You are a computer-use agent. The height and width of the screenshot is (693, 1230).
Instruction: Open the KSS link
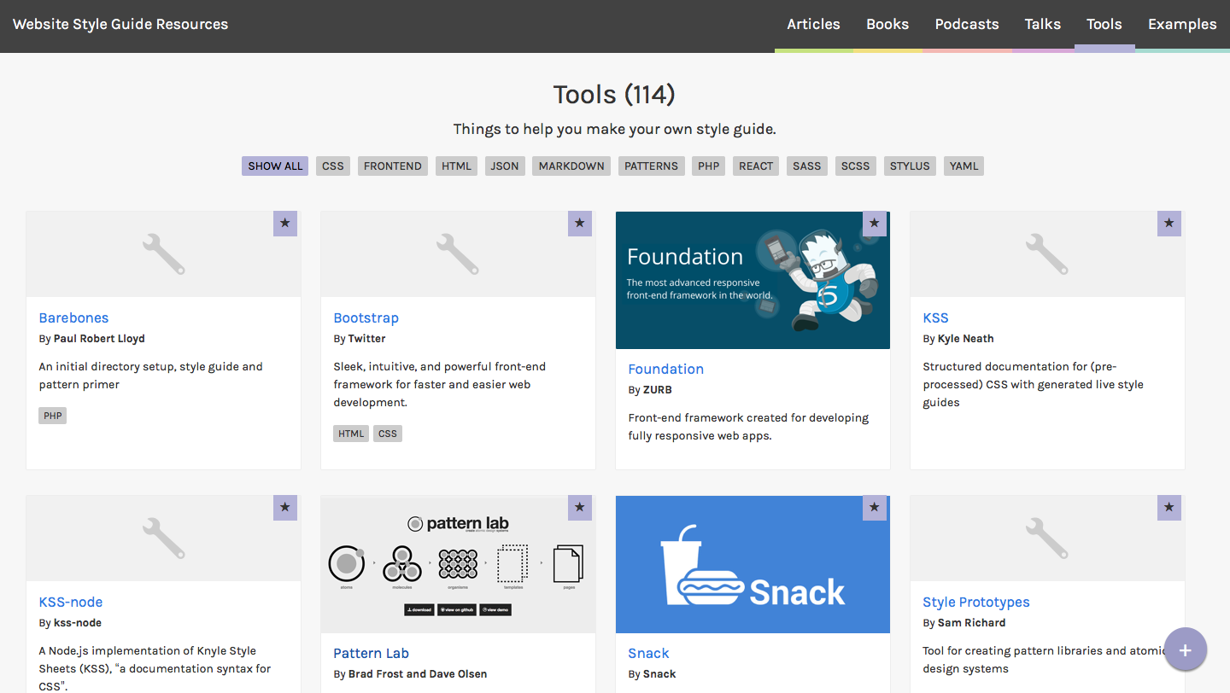(936, 317)
